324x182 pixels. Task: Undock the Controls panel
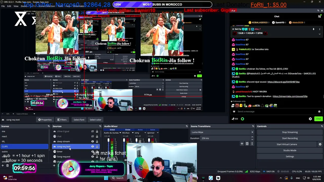pyautogui.click(x=322, y=126)
